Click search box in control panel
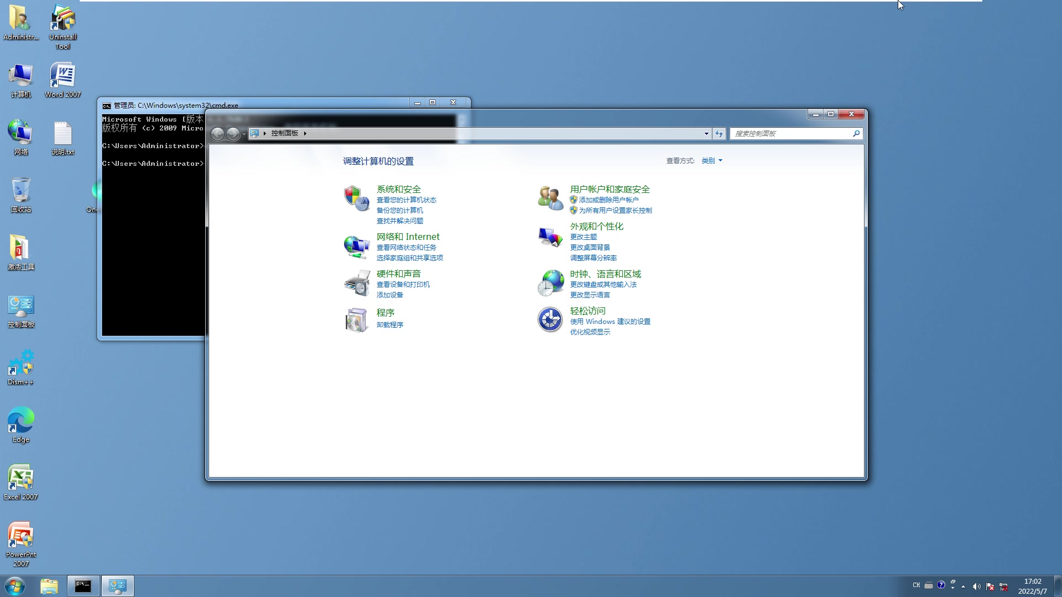The image size is (1062, 597). click(x=793, y=133)
